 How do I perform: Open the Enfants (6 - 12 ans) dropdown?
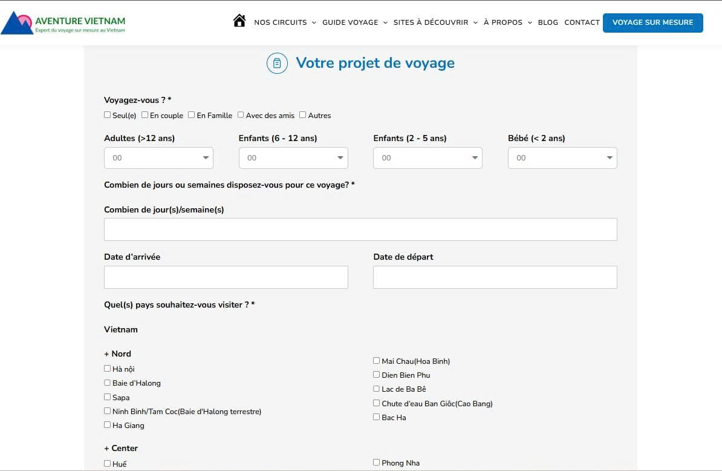[293, 158]
